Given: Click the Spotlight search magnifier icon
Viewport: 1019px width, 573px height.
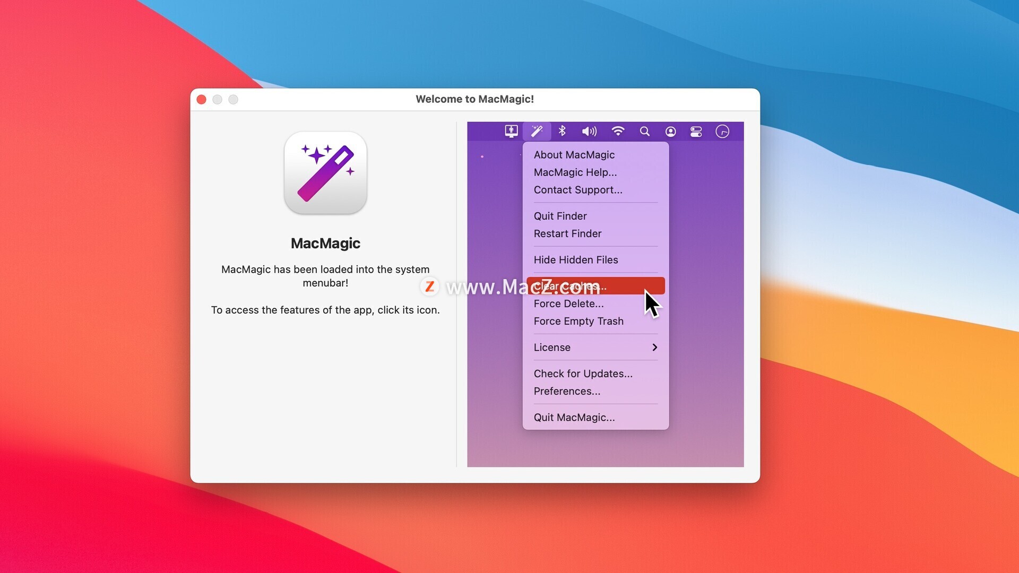Looking at the screenshot, I should pos(644,131).
